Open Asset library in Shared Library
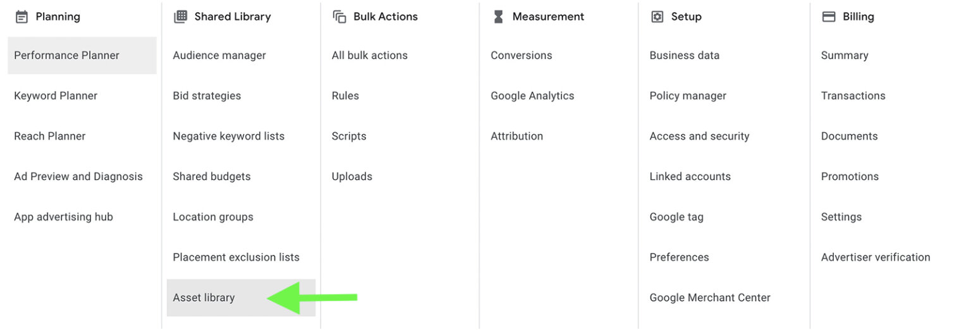971x330 pixels. [x=204, y=298]
